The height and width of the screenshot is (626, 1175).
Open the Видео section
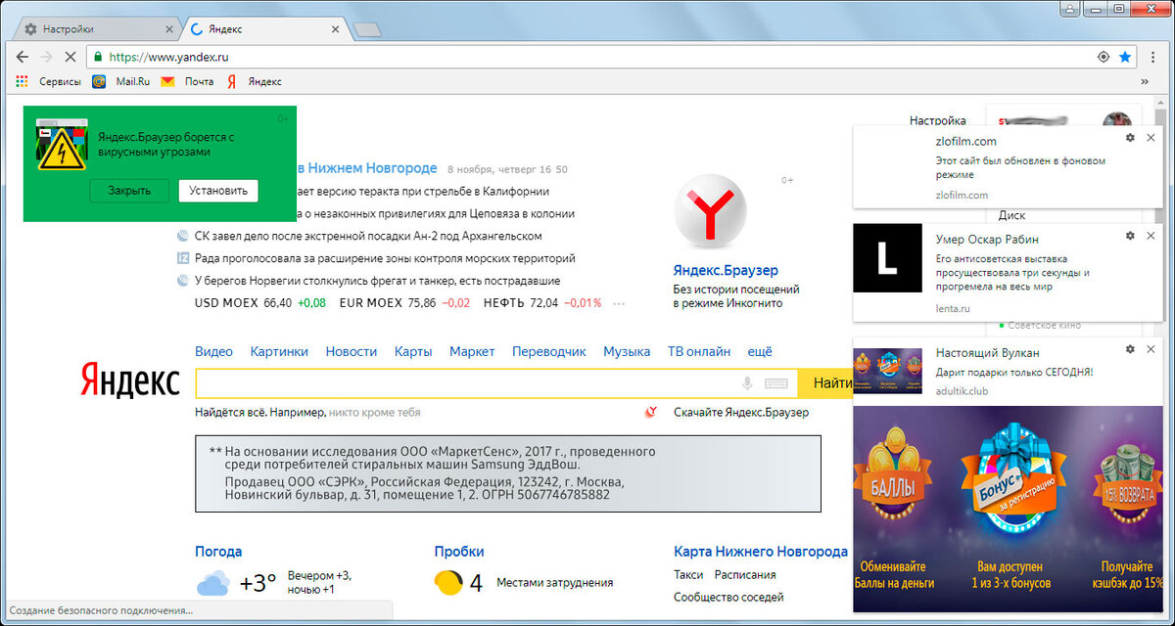tap(213, 351)
